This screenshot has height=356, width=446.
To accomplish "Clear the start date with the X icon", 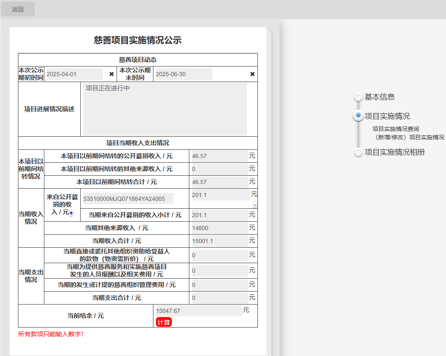I will click(112, 74).
